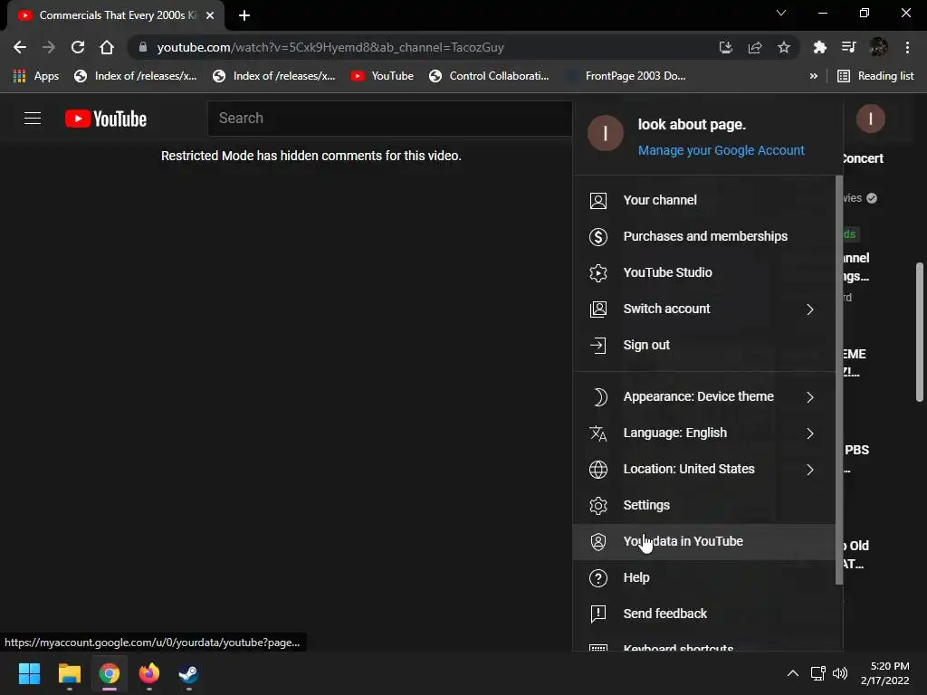Open the YouTube hamburger guide menu
Image resolution: width=927 pixels, height=695 pixels.
point(33,119)
